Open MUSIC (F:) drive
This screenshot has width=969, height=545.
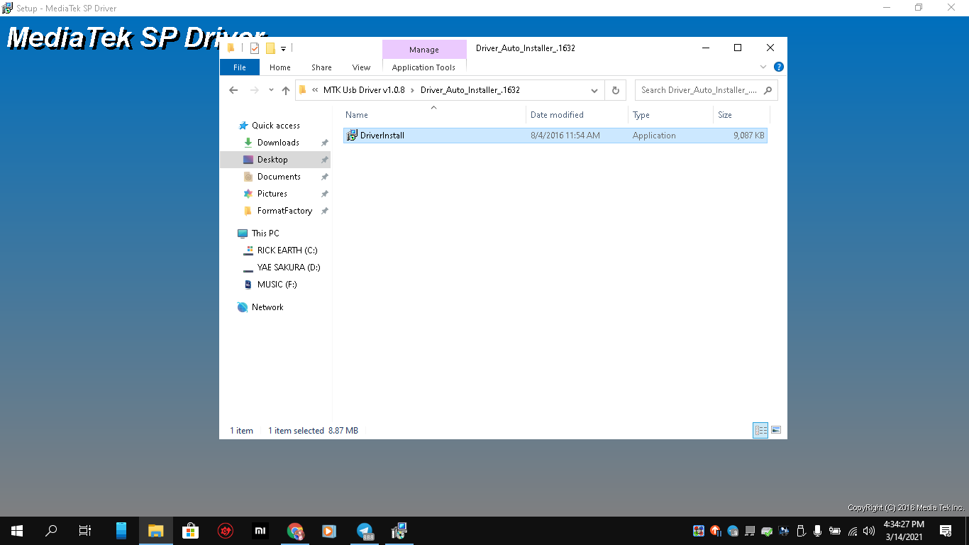click(277, 285)
